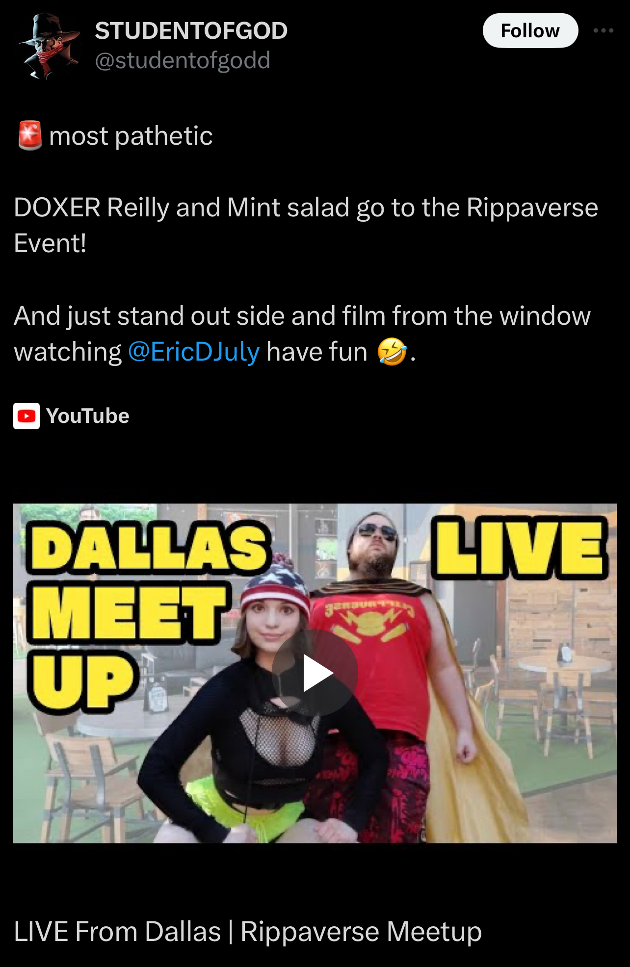Open the STUDENTOFGOD display name
This screenshot has width=630, height=967.
(x=191, y=30)
